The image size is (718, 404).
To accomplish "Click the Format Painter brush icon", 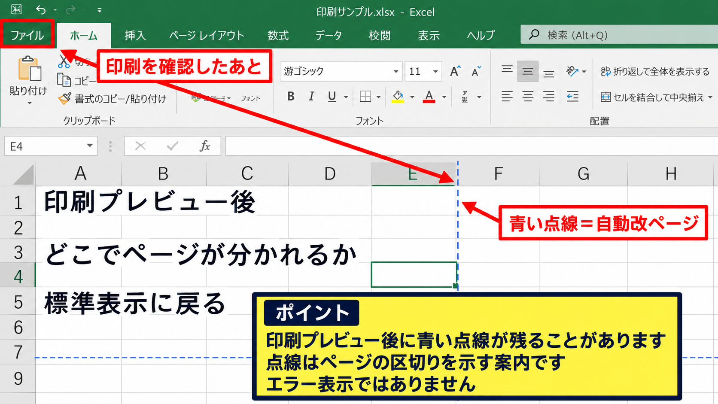I will tap(64, 98).
